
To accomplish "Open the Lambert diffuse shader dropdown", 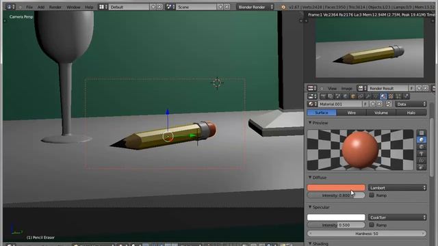I will [398, 188].
